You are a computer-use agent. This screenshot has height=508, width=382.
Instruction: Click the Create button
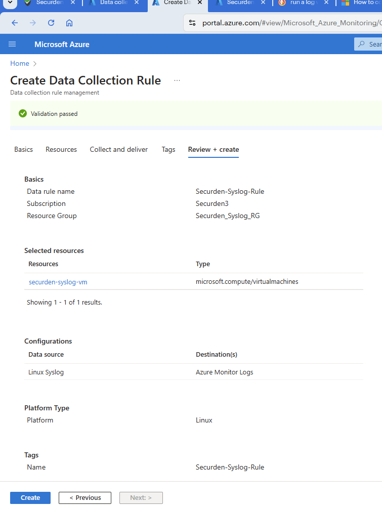point(30,498)
